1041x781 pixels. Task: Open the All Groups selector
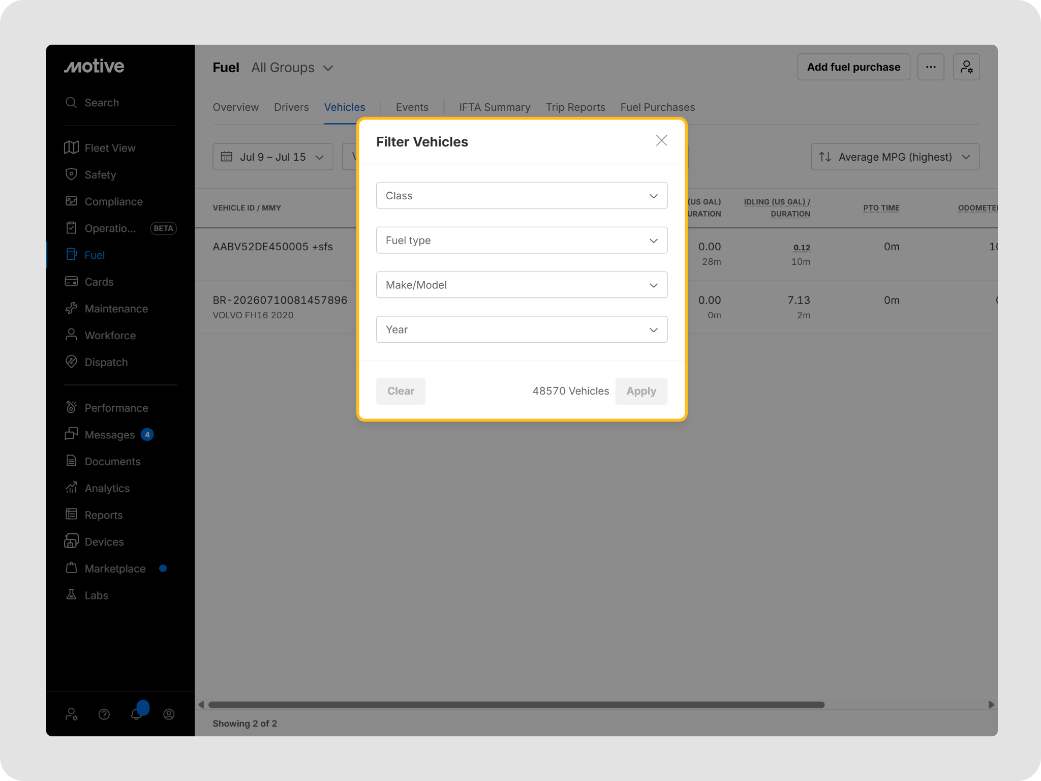click(292, 68)
